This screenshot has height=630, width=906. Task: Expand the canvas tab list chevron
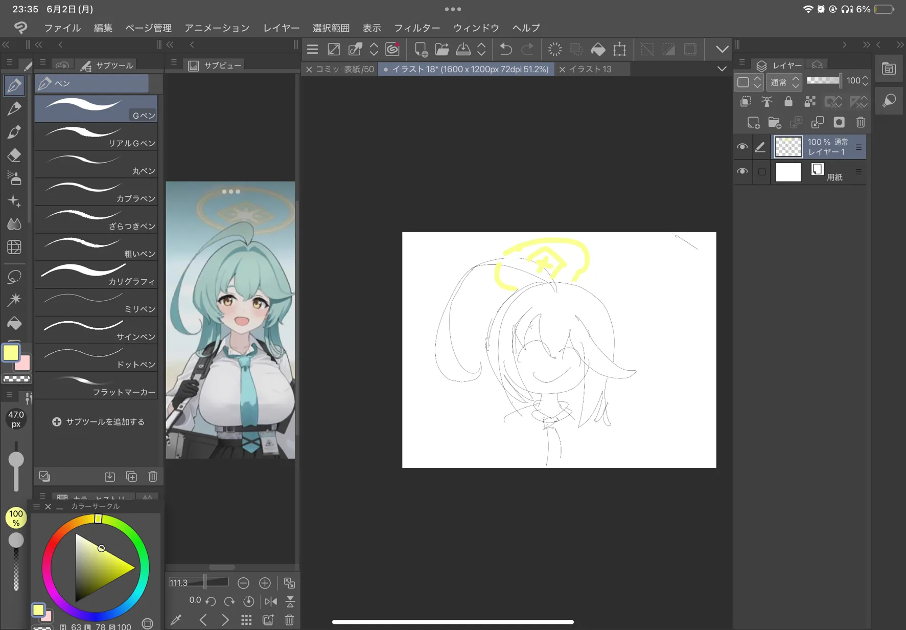pyautogui.click(x=722, y=69)
